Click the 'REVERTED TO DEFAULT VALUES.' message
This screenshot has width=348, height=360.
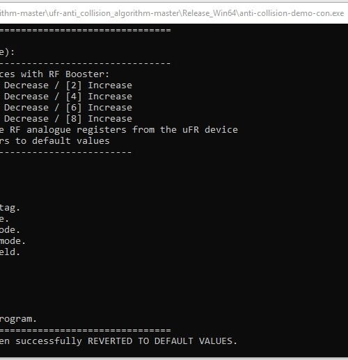click(x=162, y=341)
